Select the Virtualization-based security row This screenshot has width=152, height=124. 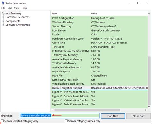99,84
